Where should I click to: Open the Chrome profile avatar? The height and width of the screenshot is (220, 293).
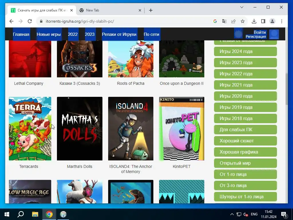click(x=272, y=21)
